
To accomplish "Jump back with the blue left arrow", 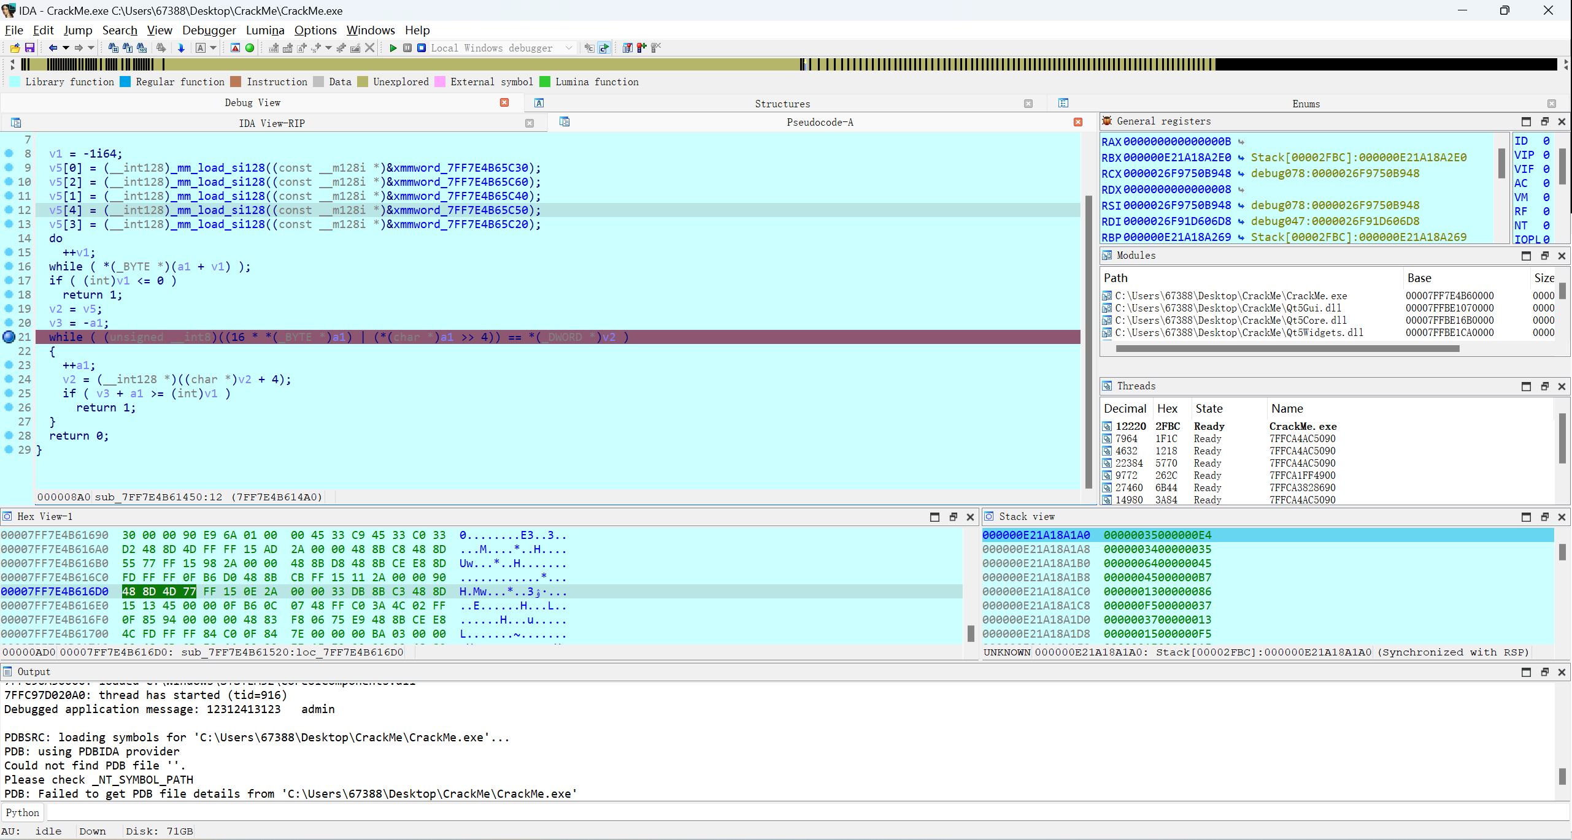I will (53, 48).
